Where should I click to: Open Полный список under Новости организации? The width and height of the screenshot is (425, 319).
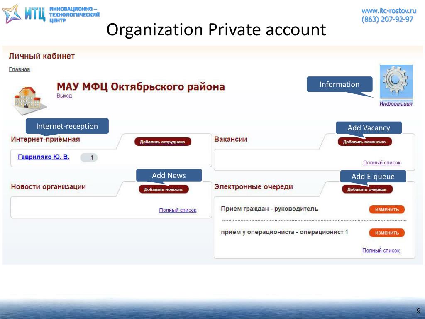coord(178,210)
